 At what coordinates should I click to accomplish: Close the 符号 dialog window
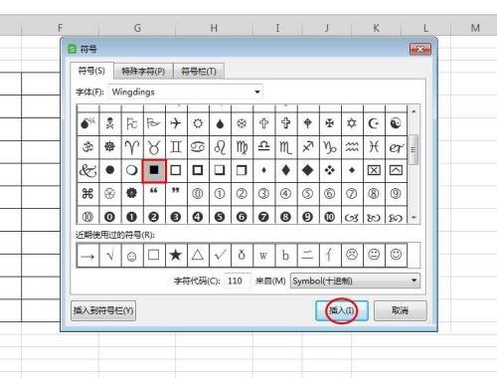[x=420, y=50]
